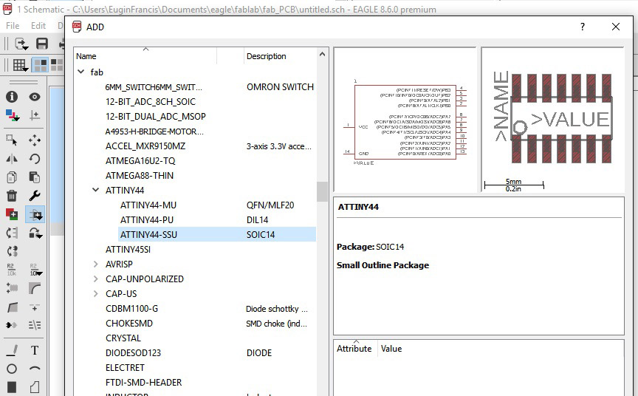Select the Copy tool
The height and width of the screenshot is (396, 638).
(x=12, y=177)
